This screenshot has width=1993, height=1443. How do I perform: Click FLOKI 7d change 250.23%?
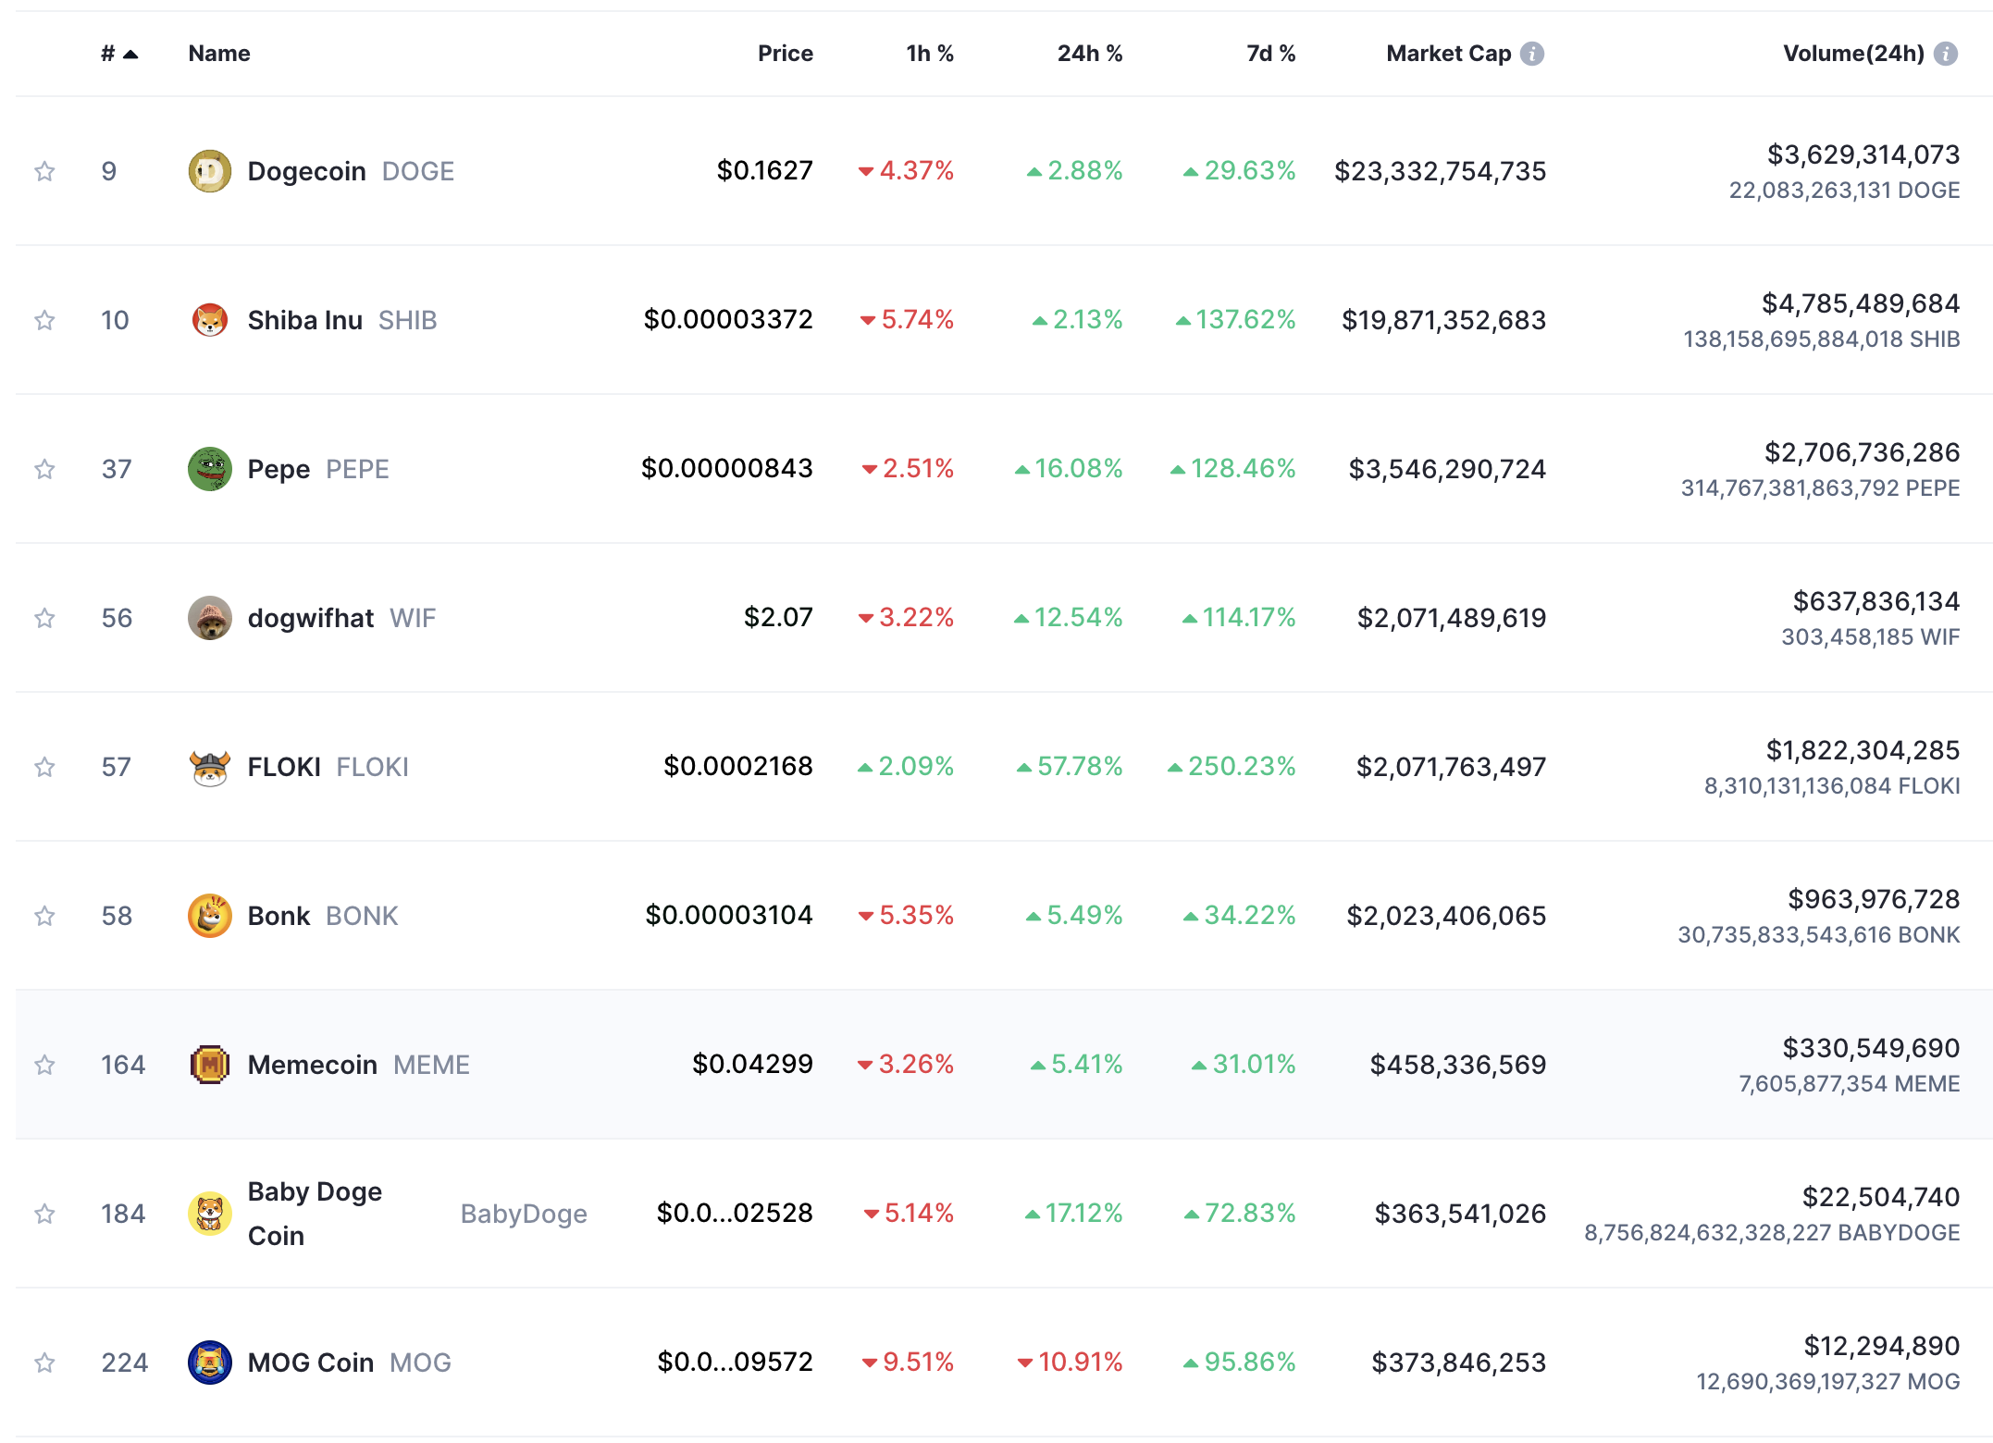click(x=1232, y=767)
